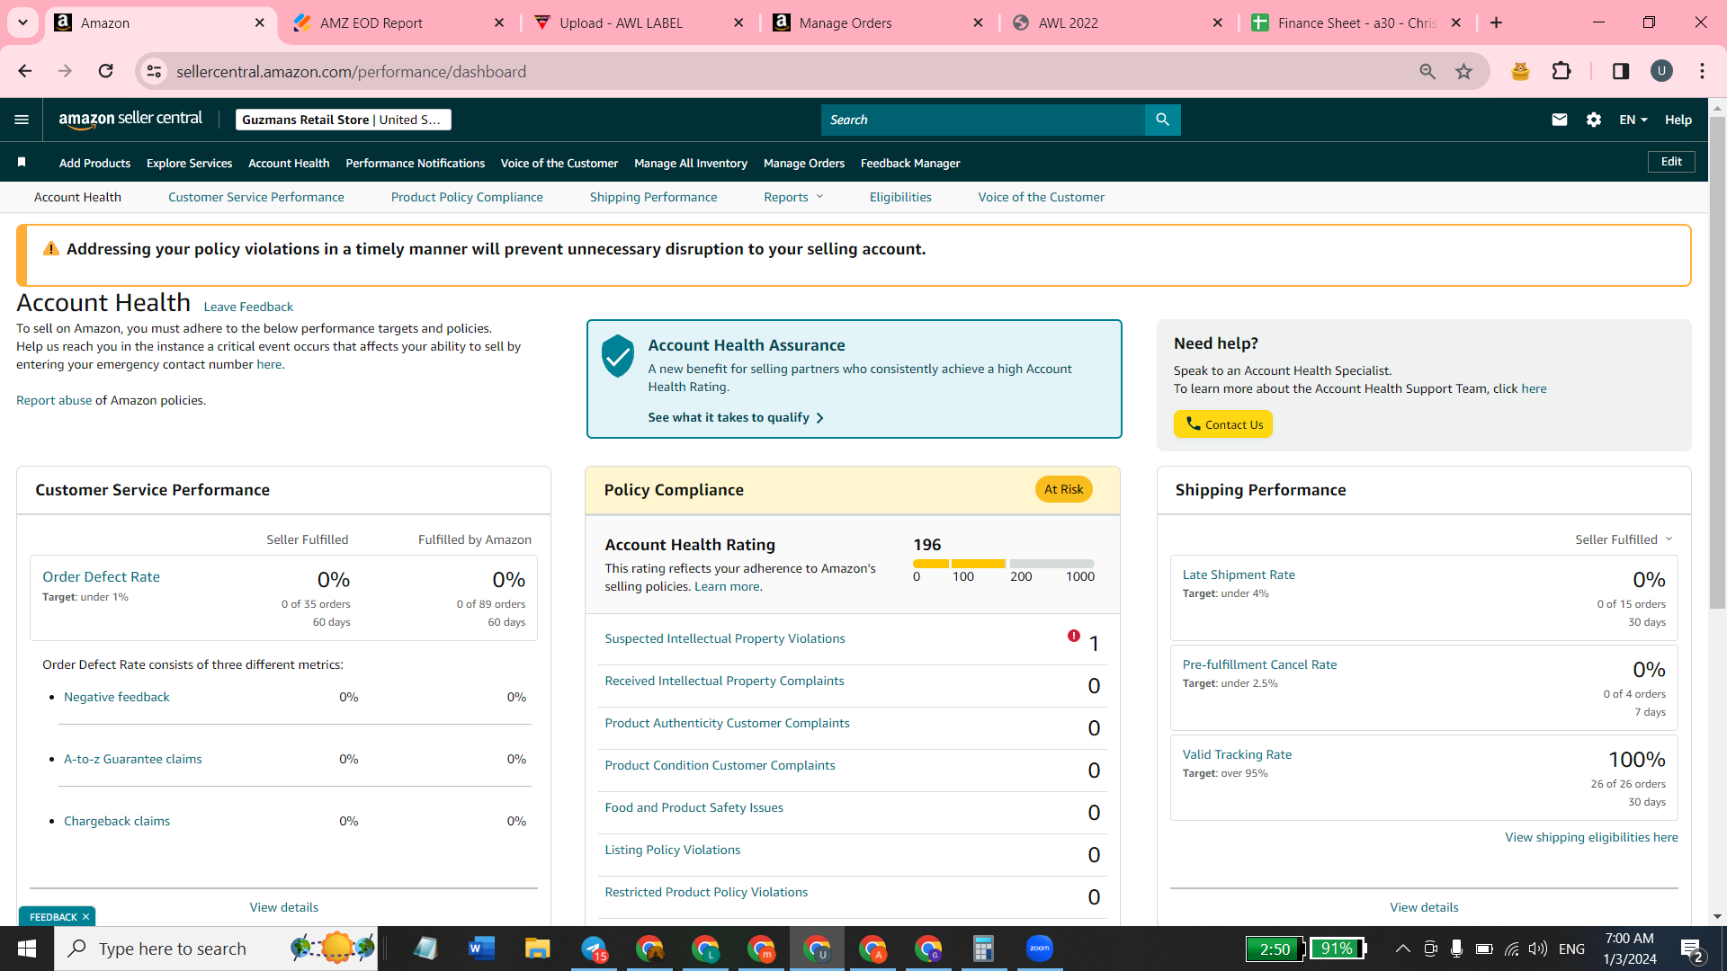Open the Seller Fulfilled dropdown in Shipping Performance

click(1624, 539)
